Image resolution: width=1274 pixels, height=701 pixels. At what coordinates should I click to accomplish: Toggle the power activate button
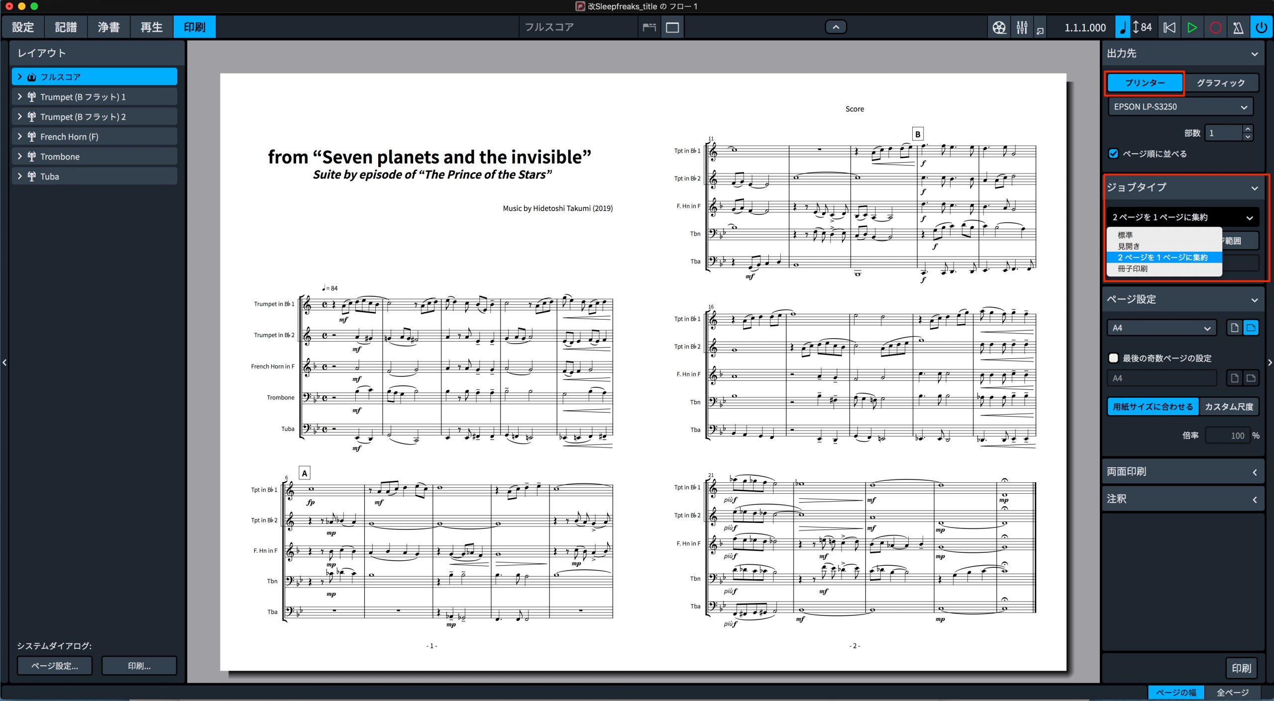tap(1261, 27)
